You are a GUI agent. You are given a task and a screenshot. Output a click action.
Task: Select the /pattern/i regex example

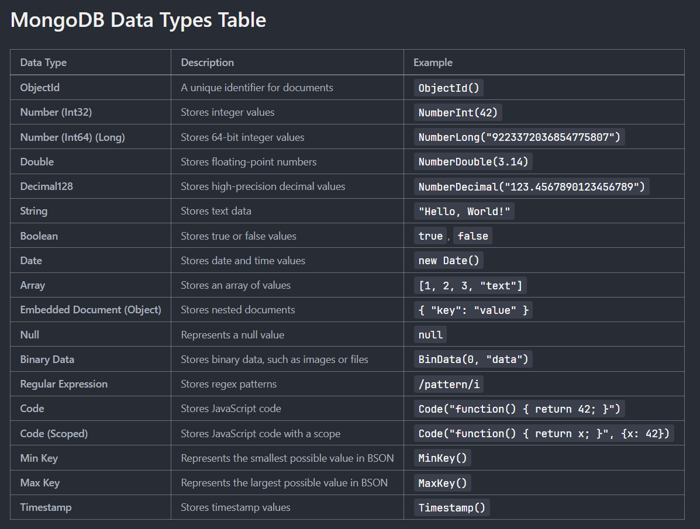point(449,383)
